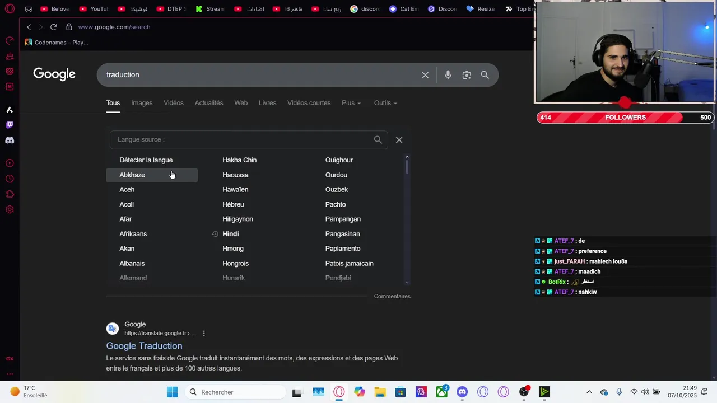Click the language list scroll-down arrow
This screenshot has height=403, width=717.
coord(407,283)
